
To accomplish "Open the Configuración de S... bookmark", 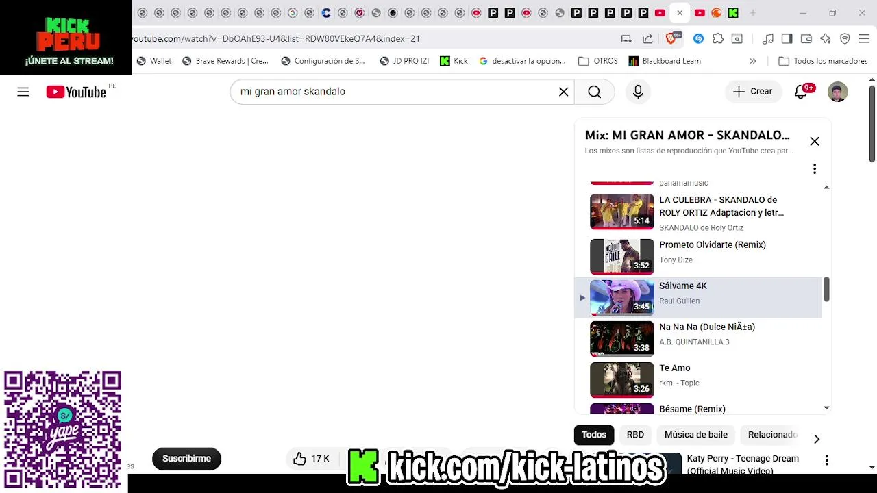I will click(x=323, y=61).
